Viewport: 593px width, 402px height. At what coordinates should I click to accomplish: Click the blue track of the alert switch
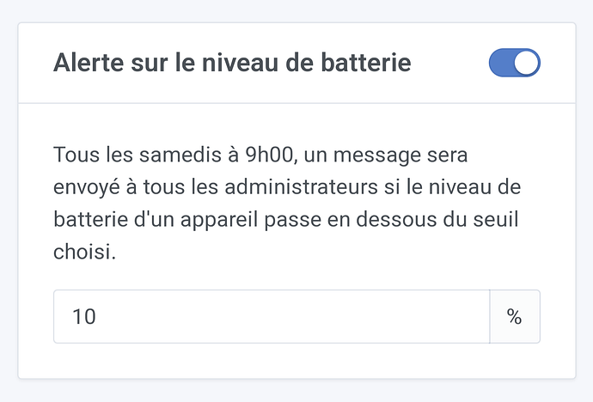[501, 63]
